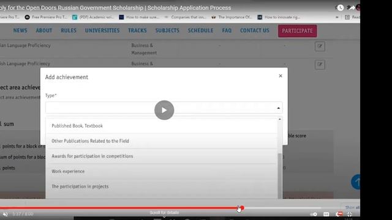
Task: View the SCHEDULE page
Action: (x=200, y=31)
